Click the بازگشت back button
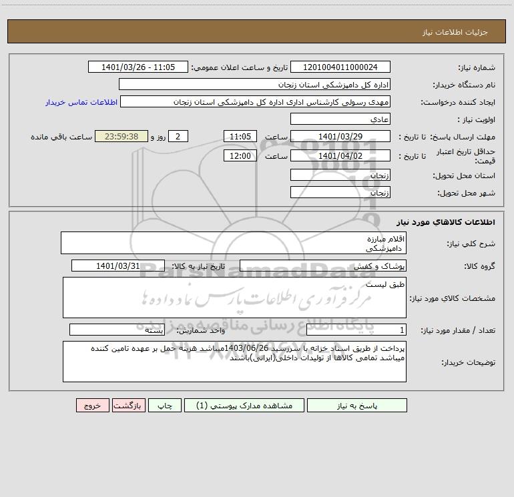514x497 pixels. tap(128, 405)
